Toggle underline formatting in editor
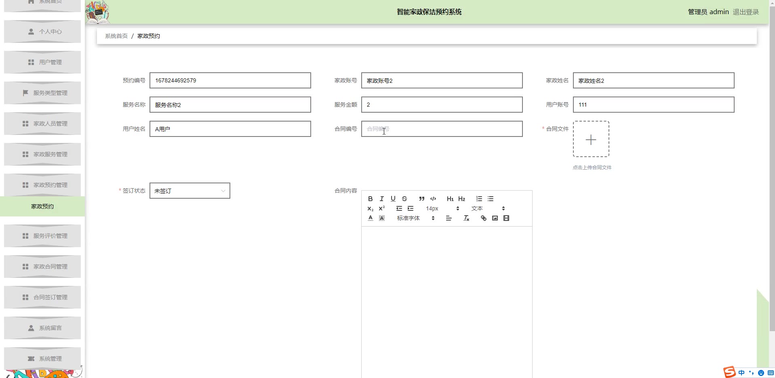This screenshot has height=378, width=775. coord(393,199)
